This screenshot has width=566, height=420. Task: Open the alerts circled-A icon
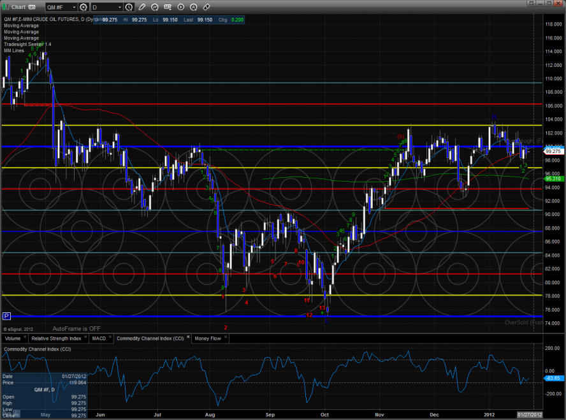click(x=194, y=7)
